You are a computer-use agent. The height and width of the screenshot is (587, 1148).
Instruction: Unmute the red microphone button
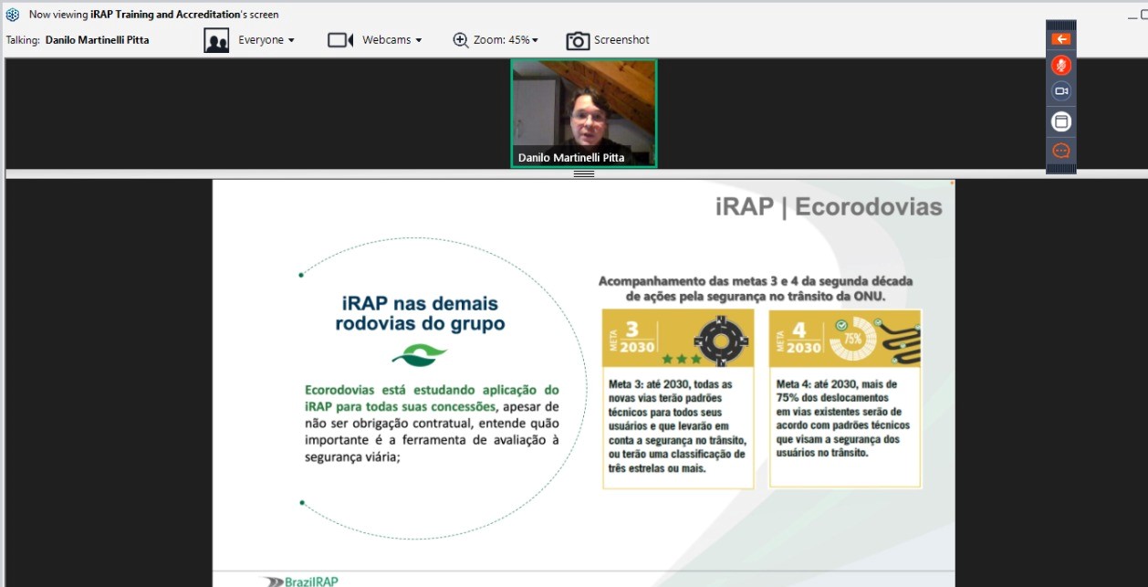point(1060,65)
